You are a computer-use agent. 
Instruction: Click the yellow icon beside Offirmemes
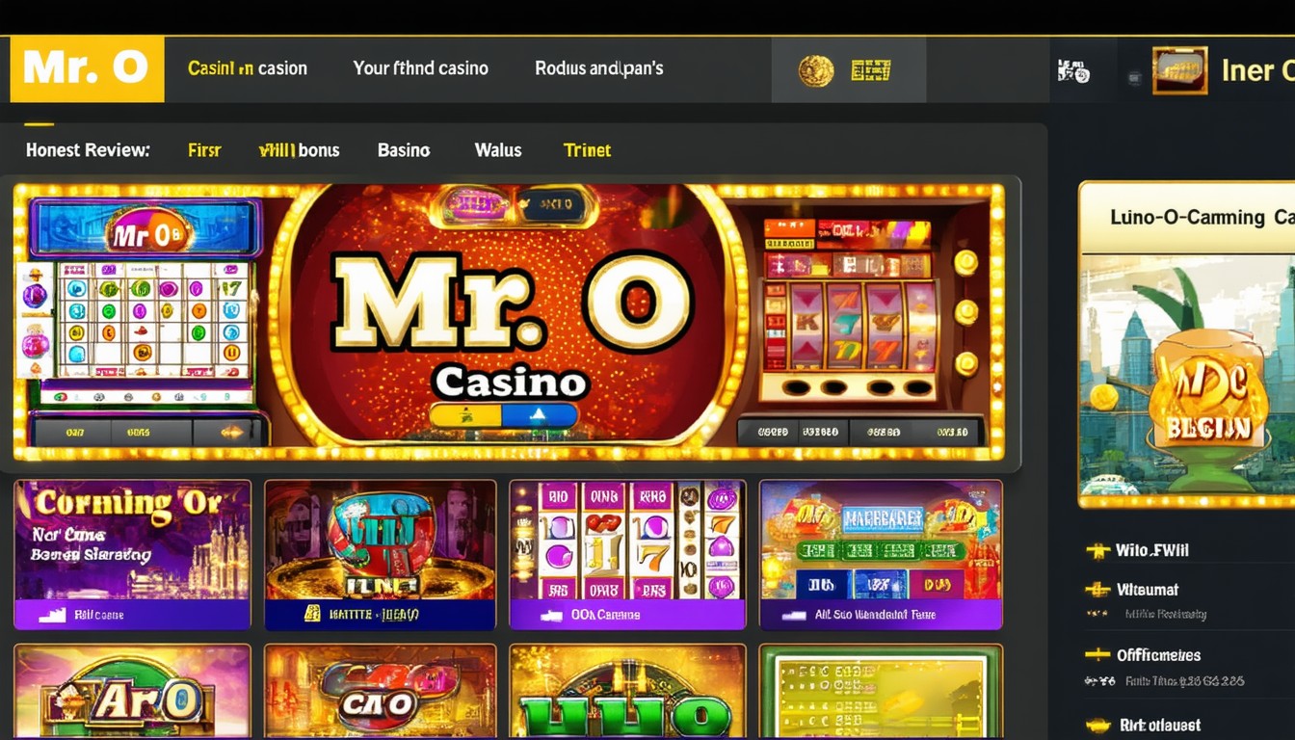(1097, 655)
